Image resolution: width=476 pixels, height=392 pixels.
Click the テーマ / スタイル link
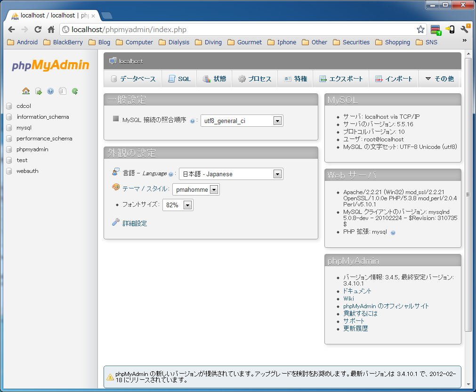tap(145, 189)
